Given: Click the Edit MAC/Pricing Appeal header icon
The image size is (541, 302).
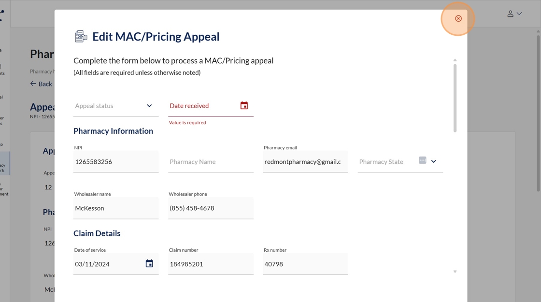Looking at the screenshot, I should coord(81,36).
